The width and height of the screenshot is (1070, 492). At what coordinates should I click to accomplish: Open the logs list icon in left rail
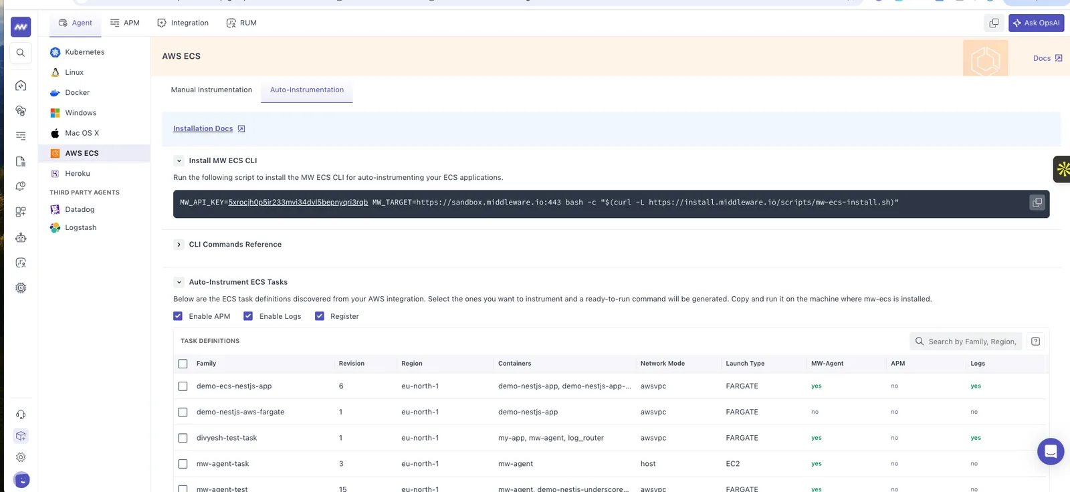coord(21,136)
